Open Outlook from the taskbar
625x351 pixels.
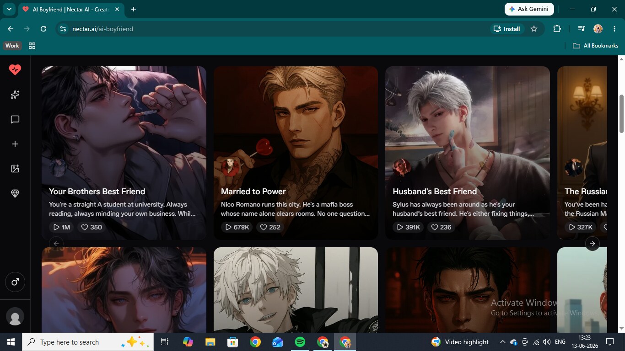tap(277, 342)
